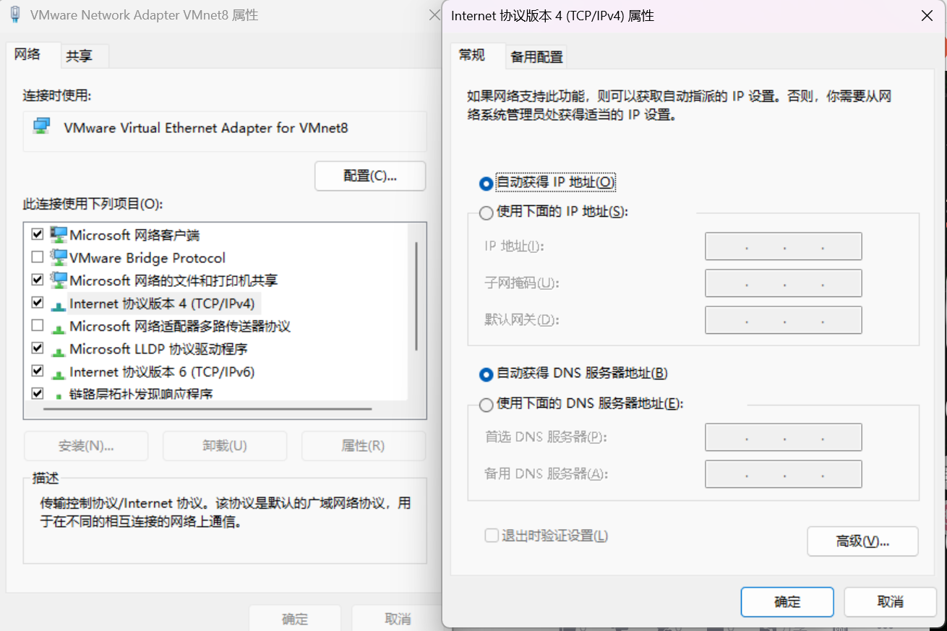Confirm IPv4 properties with 确定
Screen dimensions: 947x631
point(787,601)
